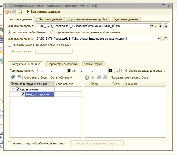
Task: Click Настройка отладки выгрузки button
Action: (97, 143)
